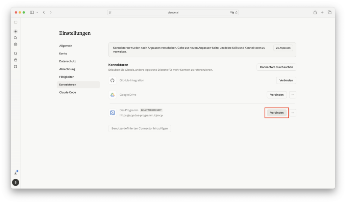Open the Safari tab overview icon
This screenshot has width=346, height=203.
pos(329,12)
